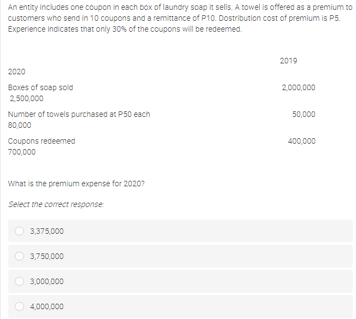Click the 'Coupons redeemed' row label
The width and height of the screenshot is (356, 319).
pos(42,141)
